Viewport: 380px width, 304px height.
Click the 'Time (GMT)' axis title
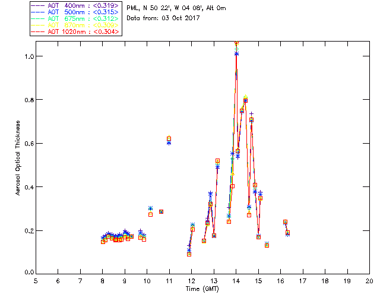[x=202, y=289]
